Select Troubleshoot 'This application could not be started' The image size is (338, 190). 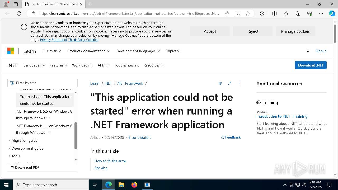pos(45,100)
